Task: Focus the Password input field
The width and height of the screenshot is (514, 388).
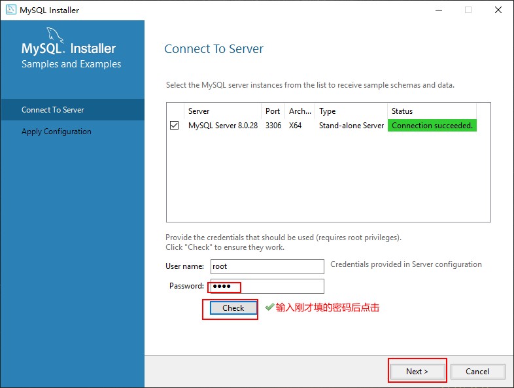Action: (267, 287)
